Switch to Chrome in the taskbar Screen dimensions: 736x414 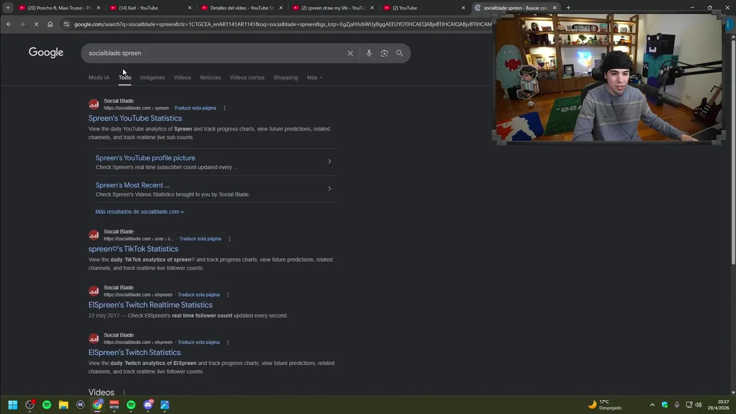pyautogui.click(x=98, y=405)
